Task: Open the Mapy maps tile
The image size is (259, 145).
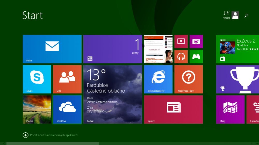Action: coord(230,109)
